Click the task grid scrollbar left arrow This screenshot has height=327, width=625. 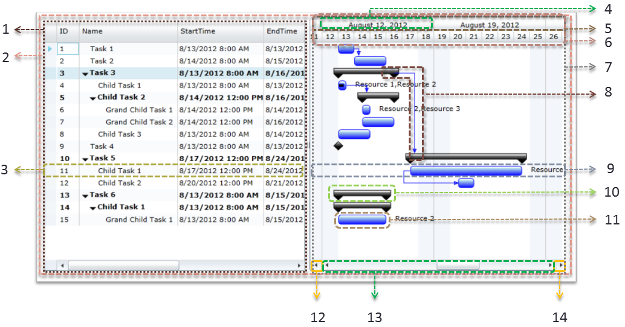click(61, 265)
